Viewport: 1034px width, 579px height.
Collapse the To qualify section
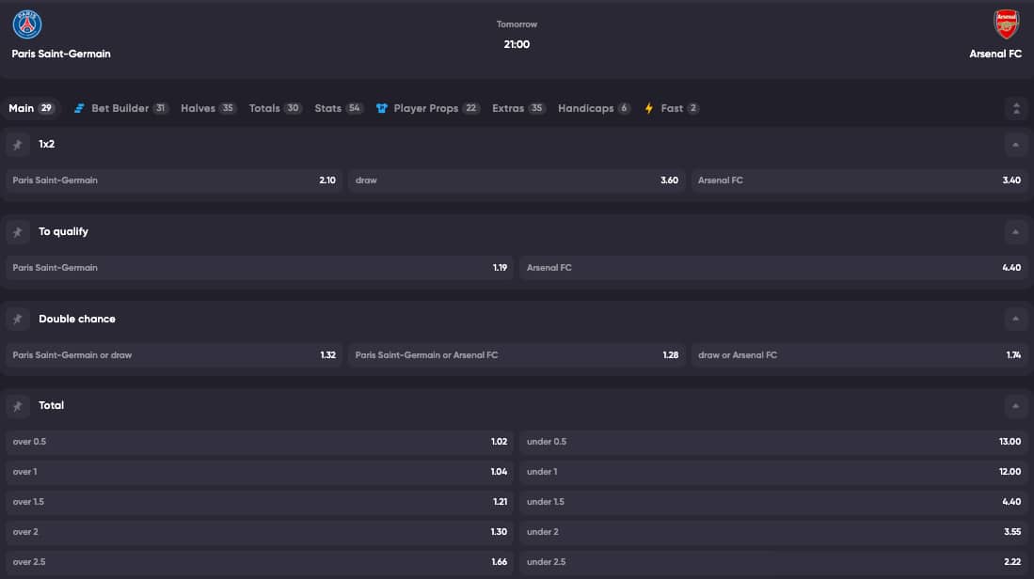[1015, 232]
